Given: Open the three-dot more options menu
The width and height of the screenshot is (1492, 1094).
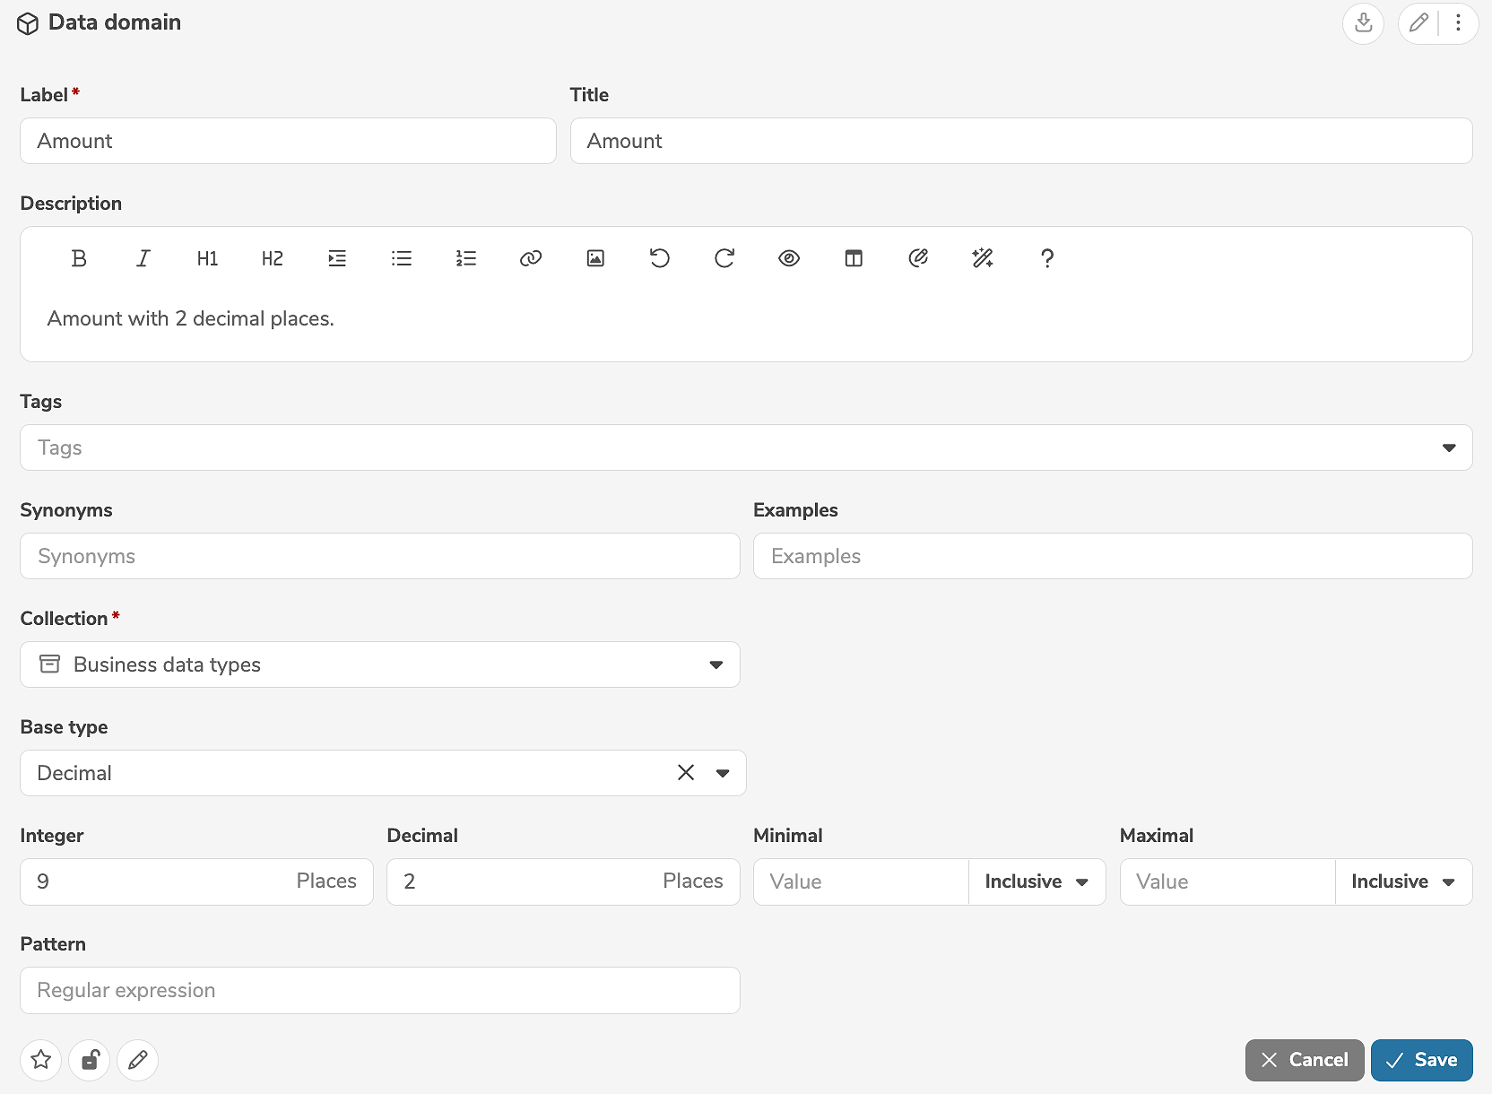Looking at the screenshot, I should pyautogui.click(x=1459, y=22).
